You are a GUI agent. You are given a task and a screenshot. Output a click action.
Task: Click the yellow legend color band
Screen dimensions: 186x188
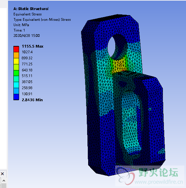[16, 61]
